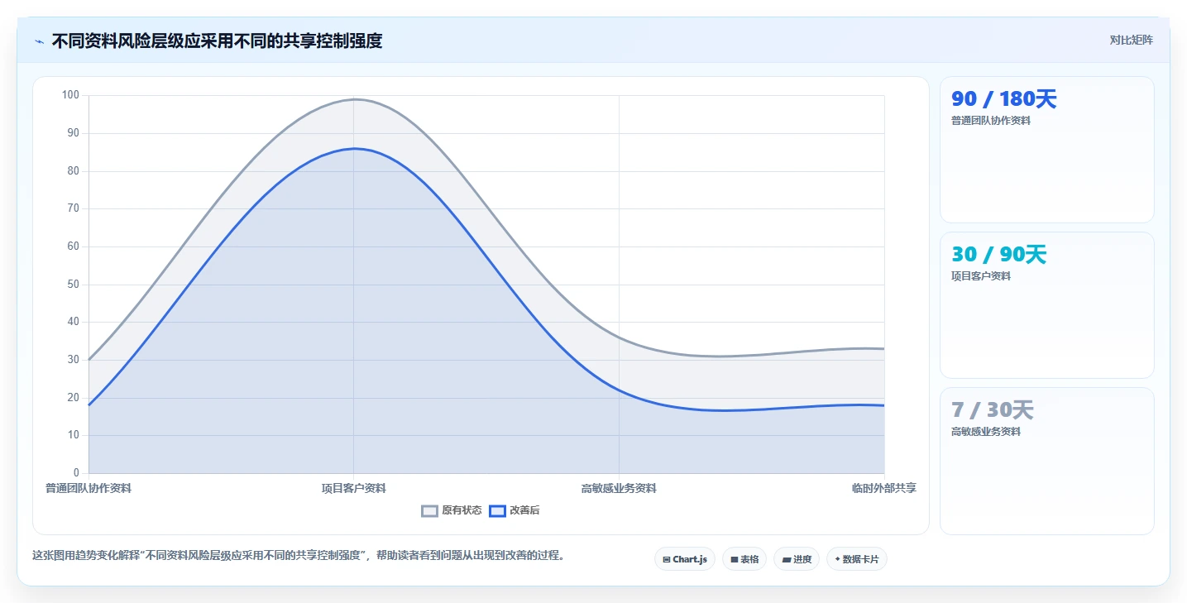This screenshot has height=603, width=1187.
Task: Click the 普通团队协作资料 x-axis label
Action: coord(89,488)
